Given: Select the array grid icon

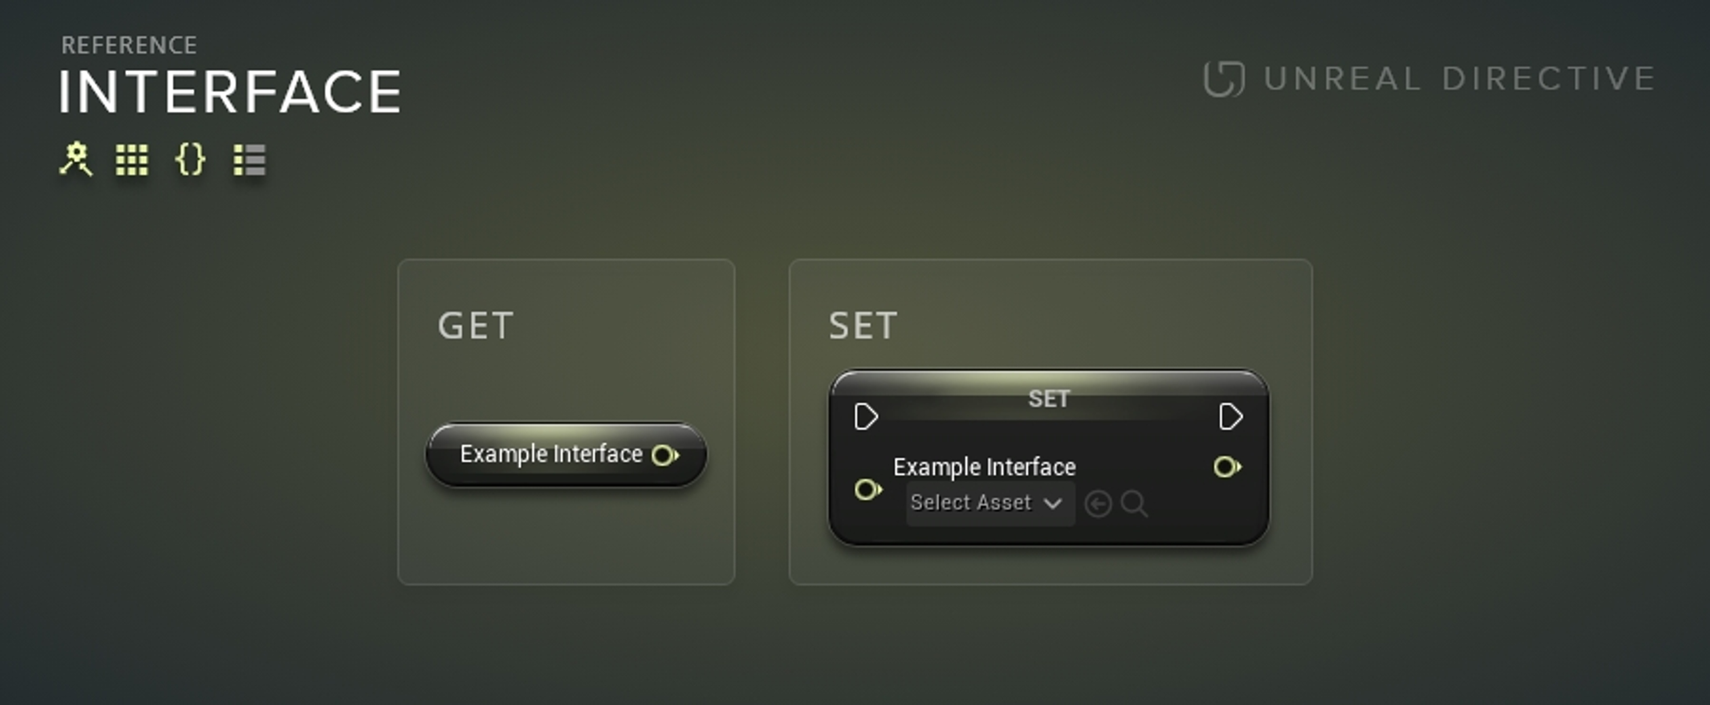Looking at the screenshot, I should tap(131, 160).
